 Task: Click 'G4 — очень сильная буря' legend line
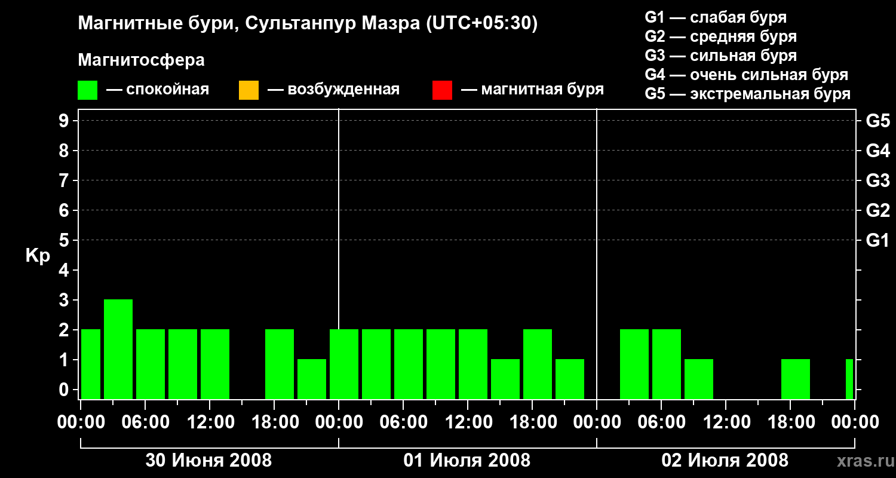(747, 75)
